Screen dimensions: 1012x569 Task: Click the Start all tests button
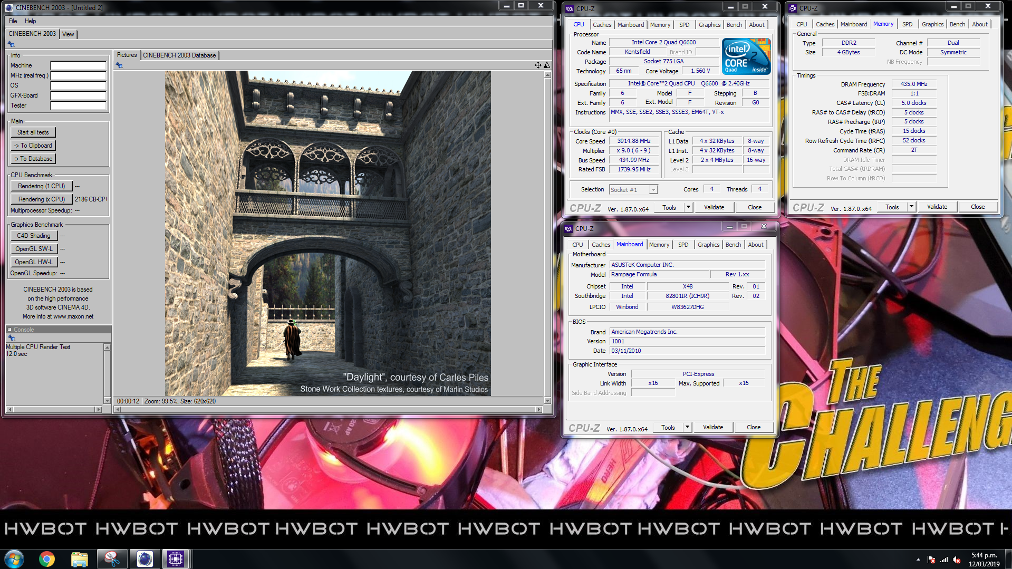point(33,132)
